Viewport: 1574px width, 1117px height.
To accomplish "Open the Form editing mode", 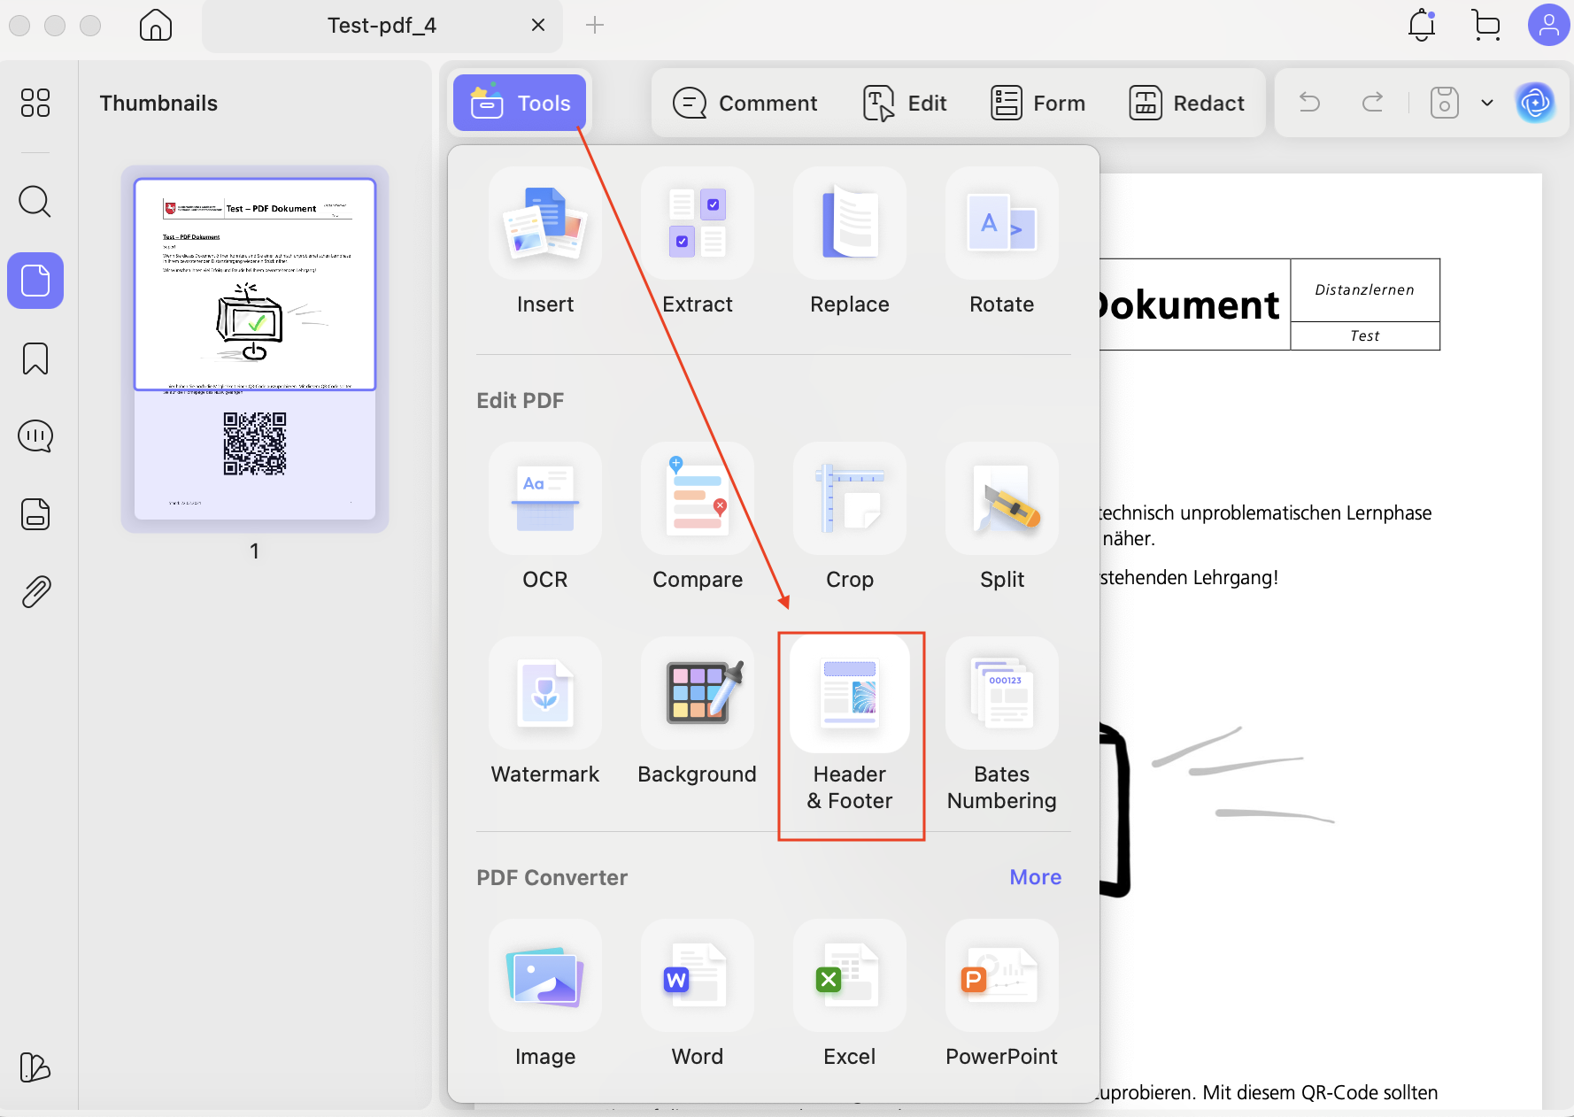I will pyautogui.click(x=1038, y=103).
